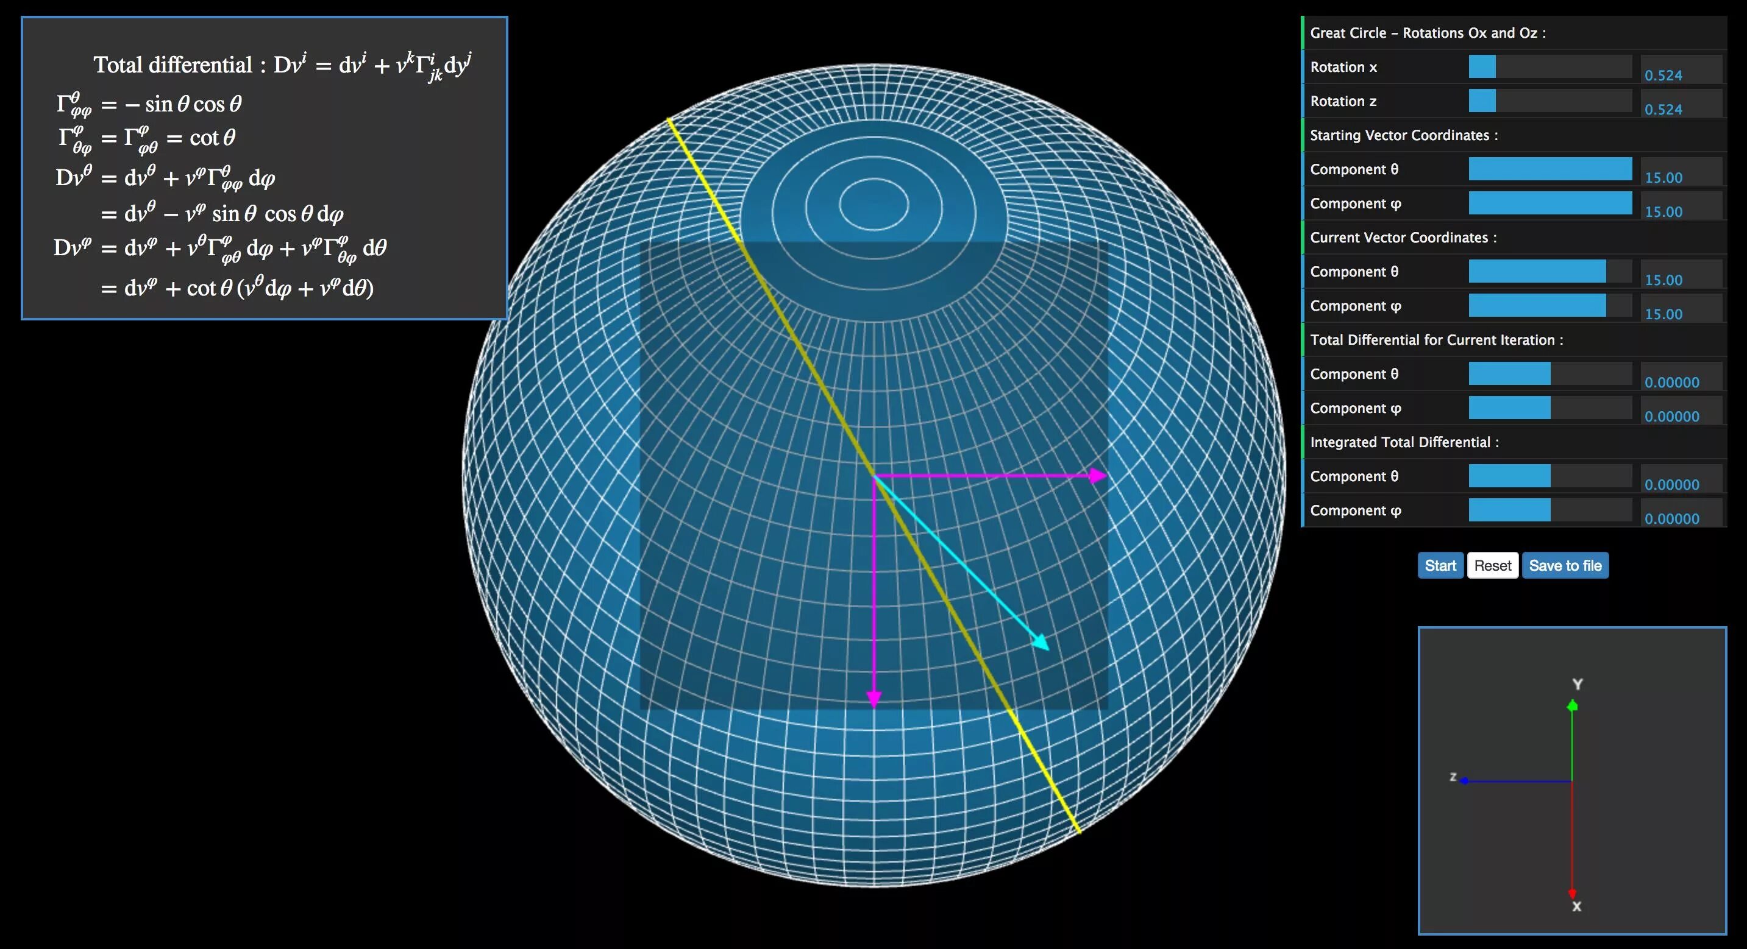
Task: Click Starting Vector Component φ slider
Action: click(1550, 203)
